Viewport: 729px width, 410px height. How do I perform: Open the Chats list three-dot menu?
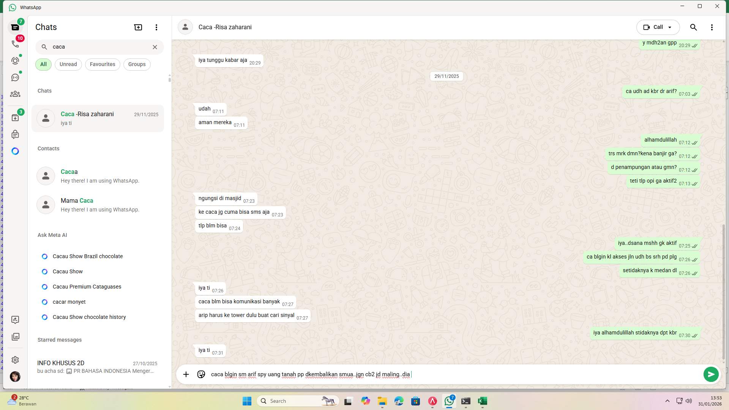click(156, 27)
